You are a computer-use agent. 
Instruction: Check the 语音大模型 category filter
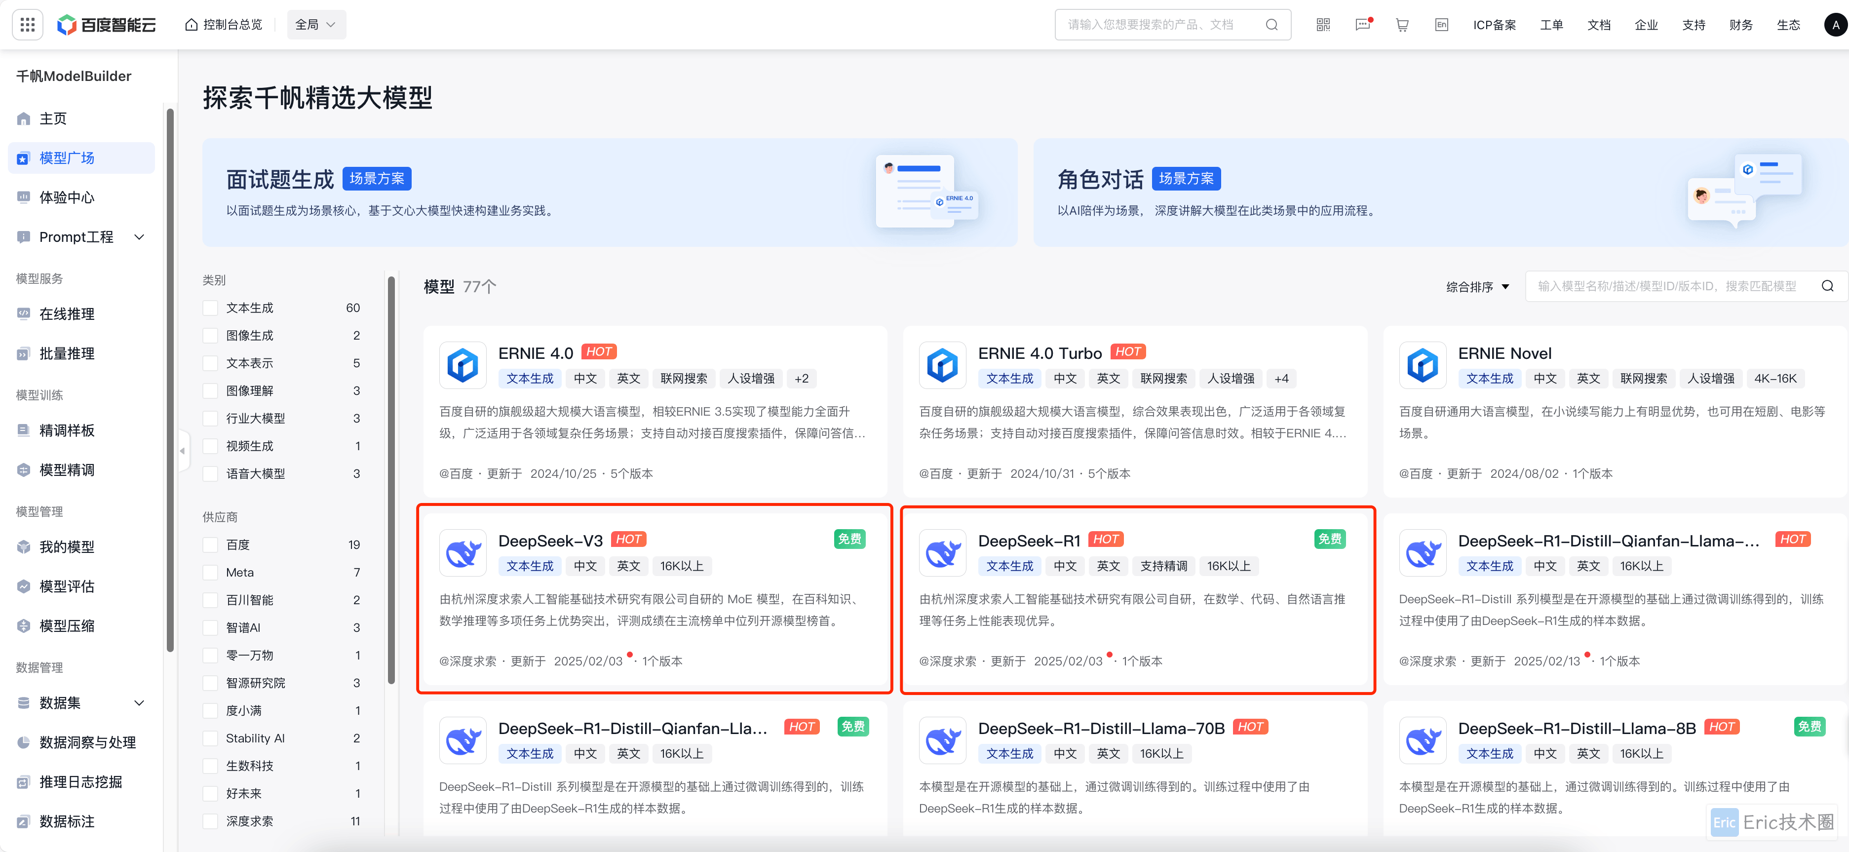coord(210,474)
